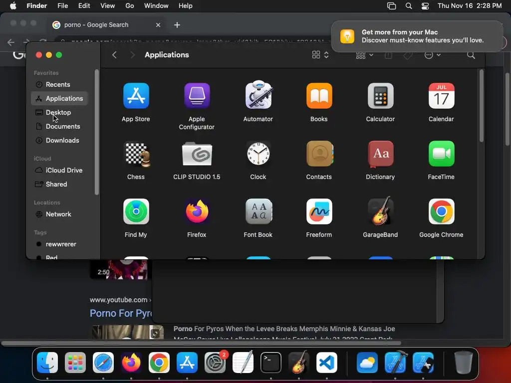This screenshot has width=511, height=383.
Task: Click the Finder window vertical scrollbar
Action: (482, 106)
